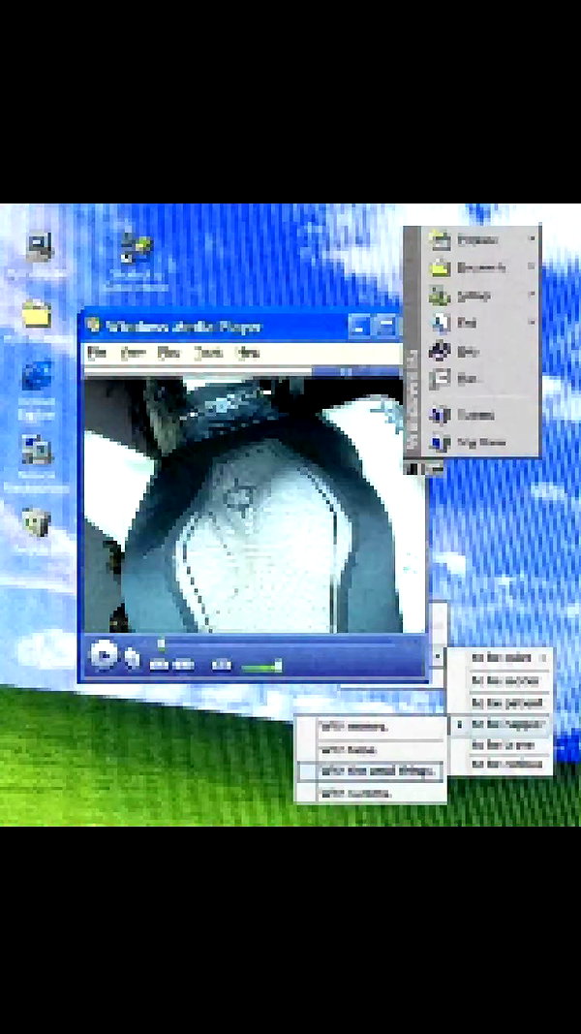
Task: Stop playback with the small button beside play
Action: coord(133,657)
